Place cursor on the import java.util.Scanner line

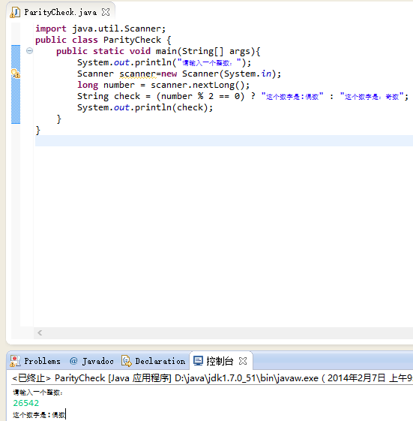(x=100, y=29)
